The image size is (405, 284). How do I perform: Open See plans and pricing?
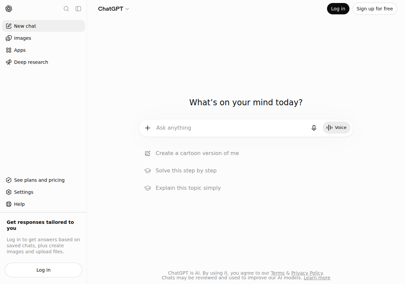point(44,180)
